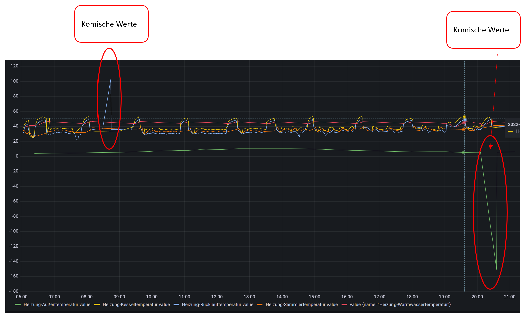
Task: Toggle the Heizung-Sammlertemperatur series display
Action: click(x=301, y=304)
